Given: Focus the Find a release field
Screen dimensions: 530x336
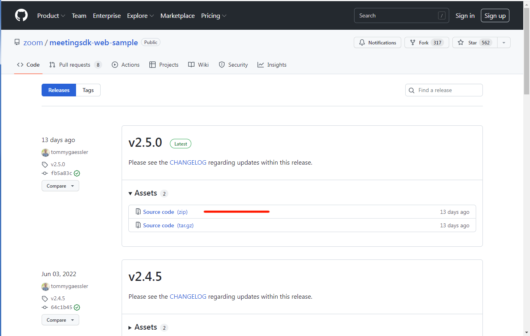Looking at the screenshot, I should (x=444, y=90).
